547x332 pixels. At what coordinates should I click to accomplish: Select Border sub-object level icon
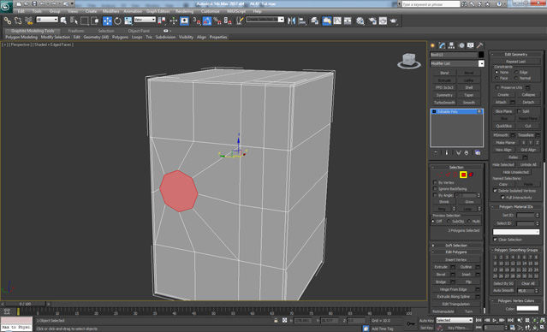coord(455,175)
